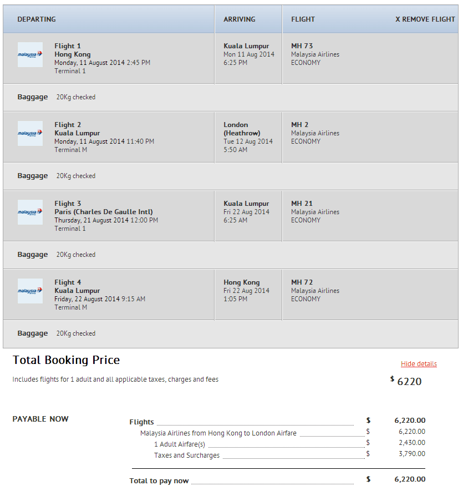
Task: Select flight number MH 73
Action: (302, 46)
